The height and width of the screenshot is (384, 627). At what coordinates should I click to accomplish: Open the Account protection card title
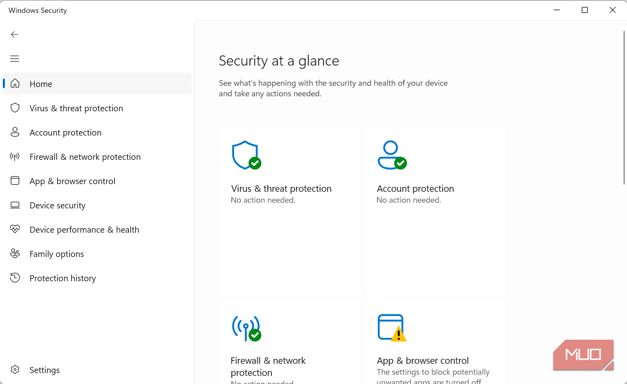(415, 189)
